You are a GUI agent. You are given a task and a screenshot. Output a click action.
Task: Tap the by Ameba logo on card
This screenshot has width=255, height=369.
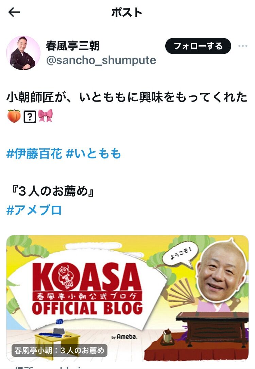coord(124,337)
